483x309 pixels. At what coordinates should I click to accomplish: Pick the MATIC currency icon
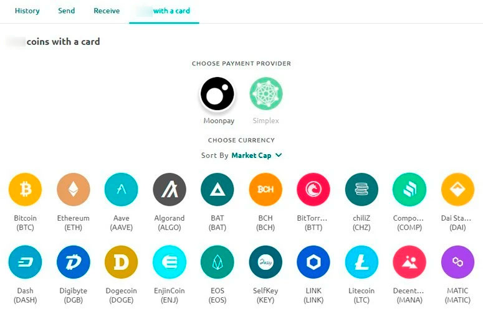(x=457, y=262)
